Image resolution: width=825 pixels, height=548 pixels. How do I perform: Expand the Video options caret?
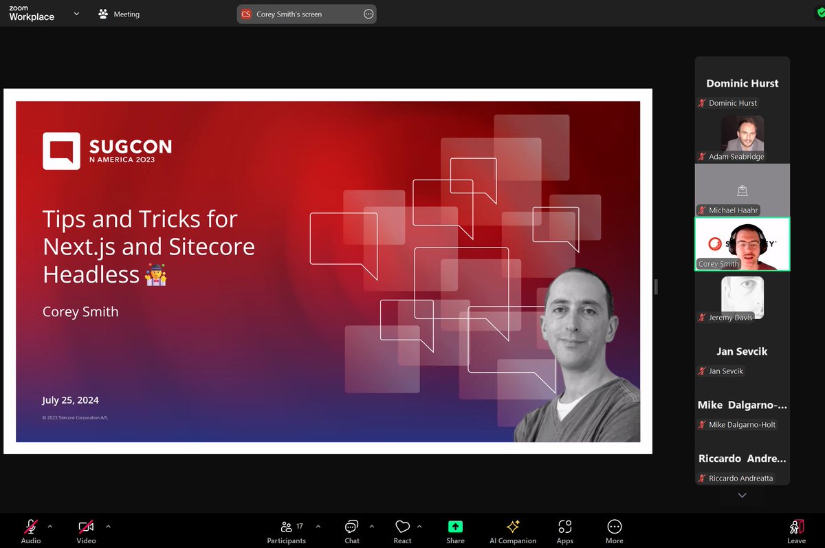pos(108,527)
